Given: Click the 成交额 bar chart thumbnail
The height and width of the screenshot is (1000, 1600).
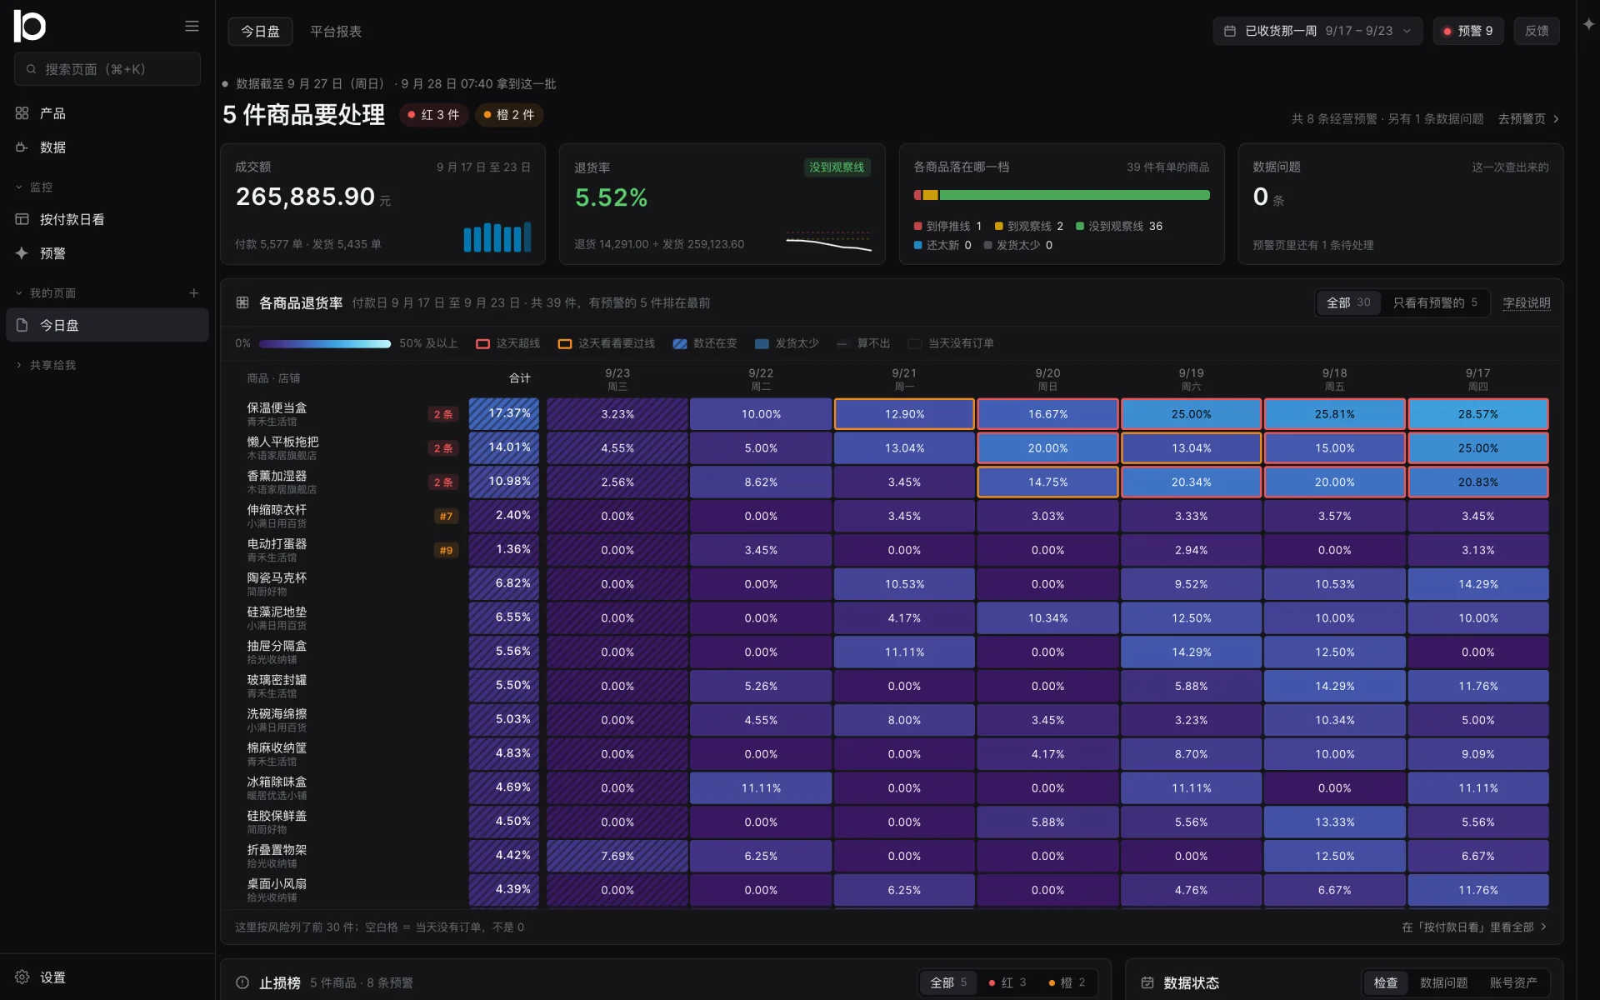Looking at the screenshot, I should click(x=497, y=237).
